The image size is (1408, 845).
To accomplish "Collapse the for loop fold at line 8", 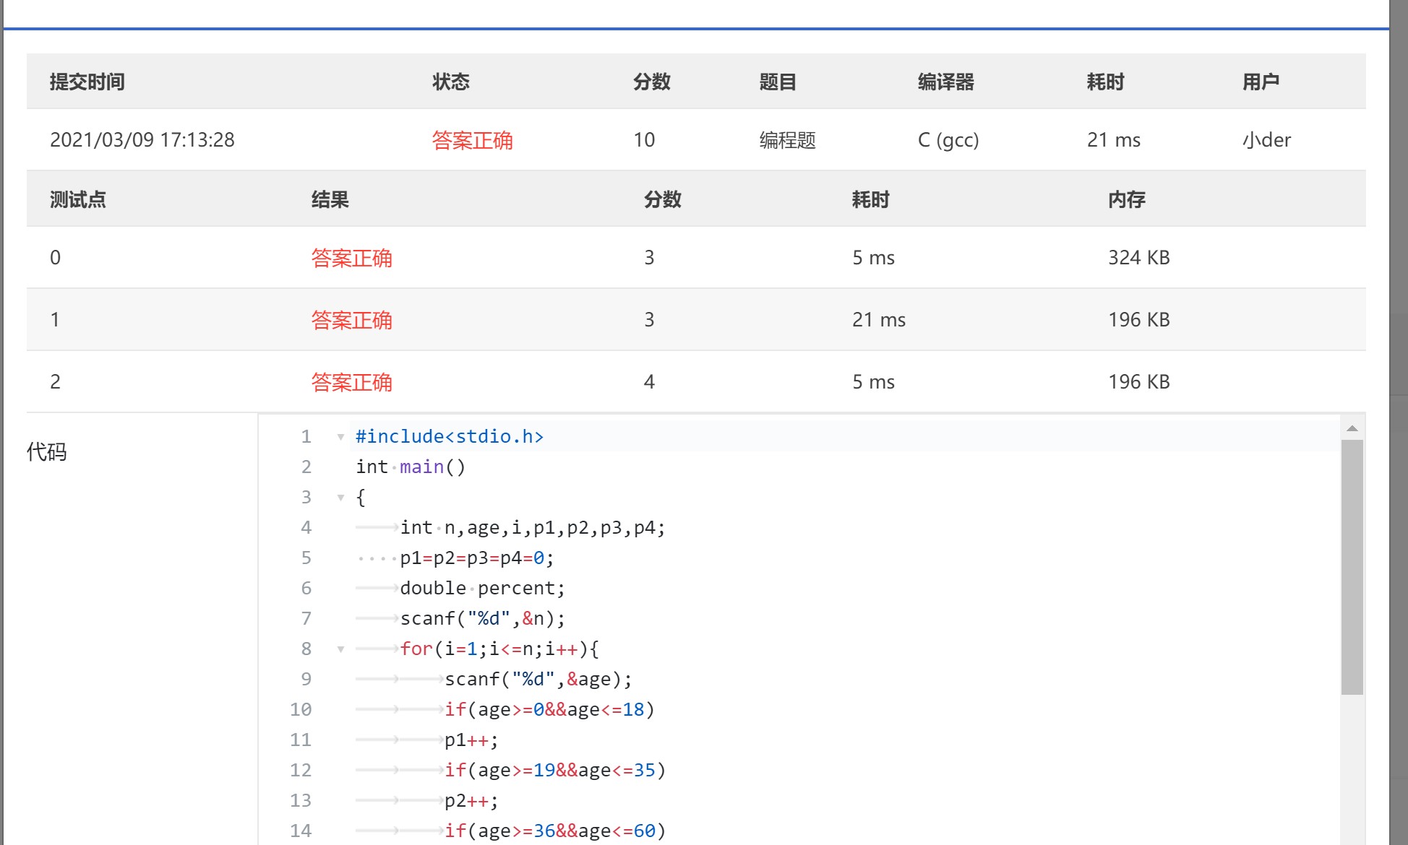I will coord(340,649).
